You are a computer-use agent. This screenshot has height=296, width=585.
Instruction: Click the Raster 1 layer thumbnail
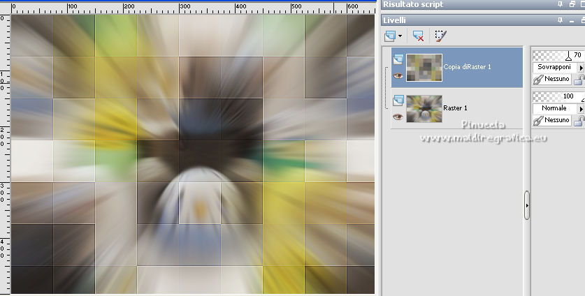424,108
